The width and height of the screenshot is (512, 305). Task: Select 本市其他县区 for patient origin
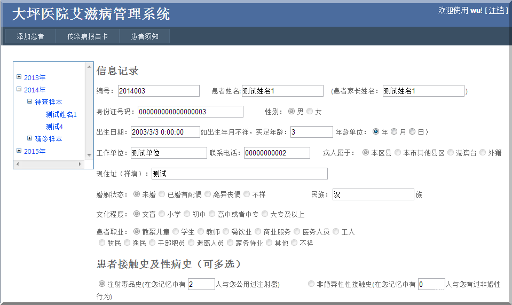[x=398, y=153]
